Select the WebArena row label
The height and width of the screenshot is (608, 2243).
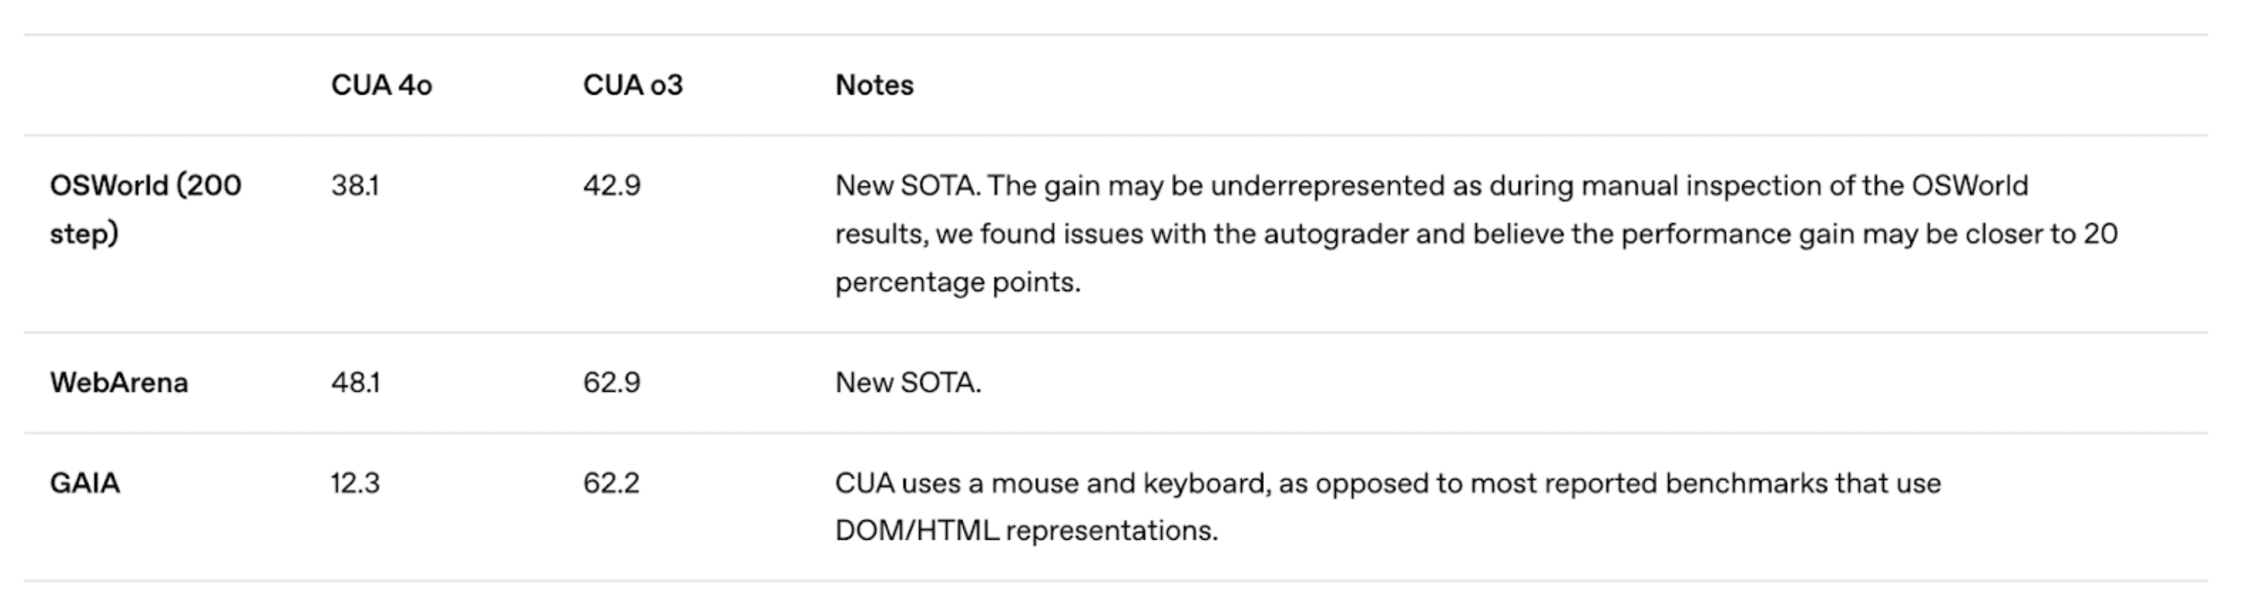119,382
